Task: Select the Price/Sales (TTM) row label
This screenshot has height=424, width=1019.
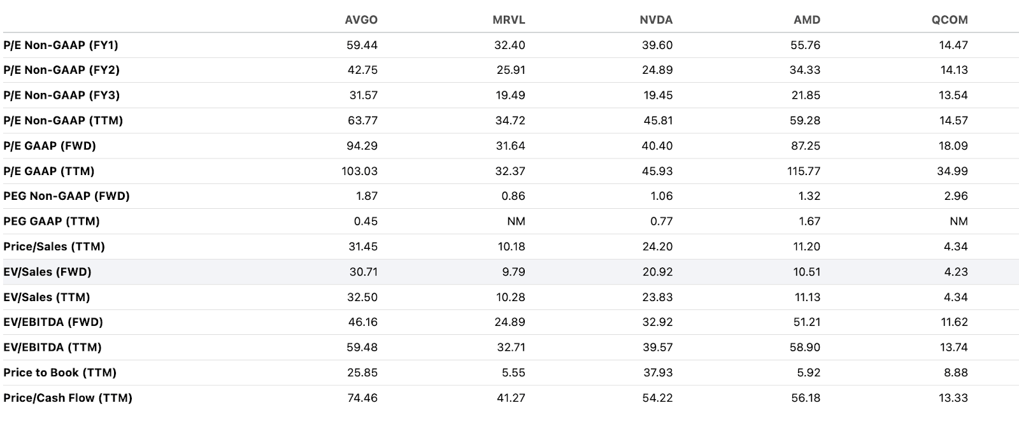Action: click(54, 246)
